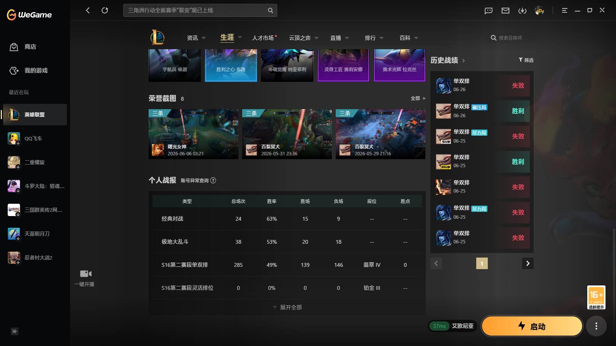Screen dimensions: 616x346
Task: Focus the 搜索召唤师 search field
Action: (x=511, y=38)
